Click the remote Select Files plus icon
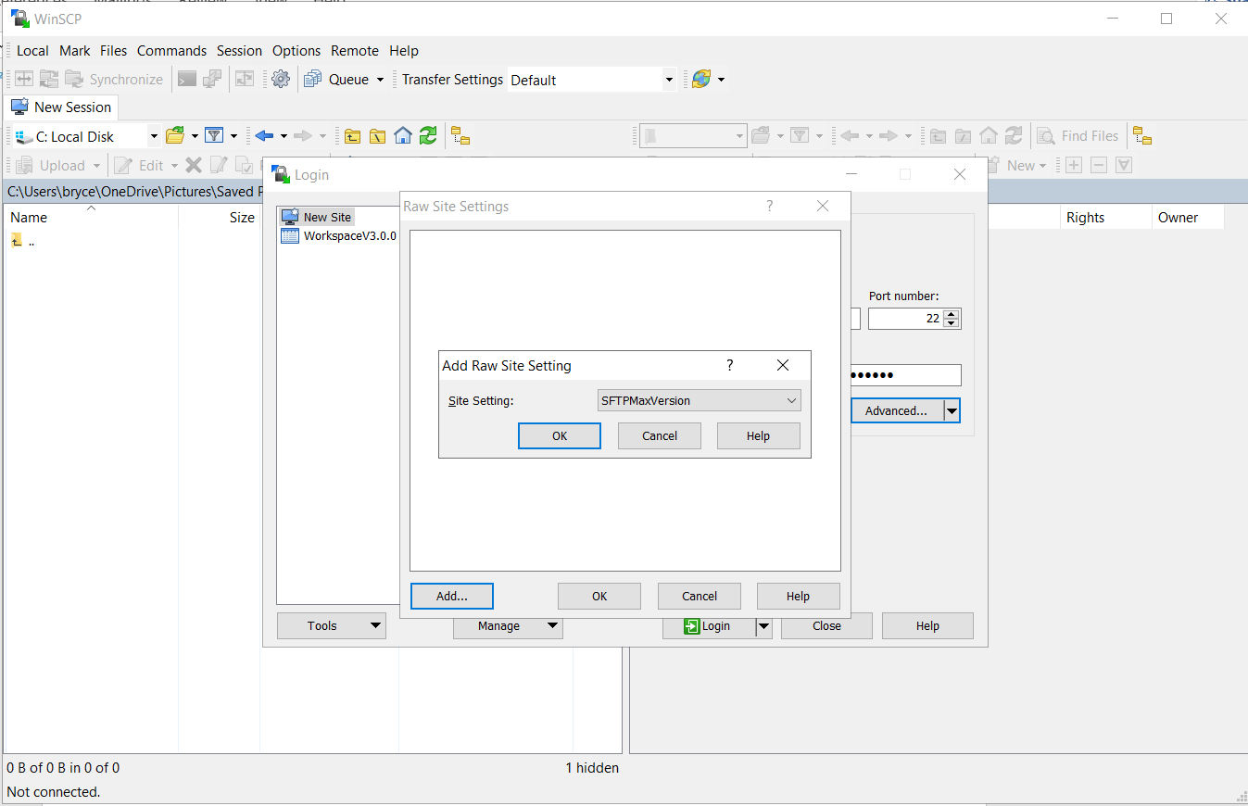Image resolution: width=1248 pixels, height=806 pixels. 1074,165
